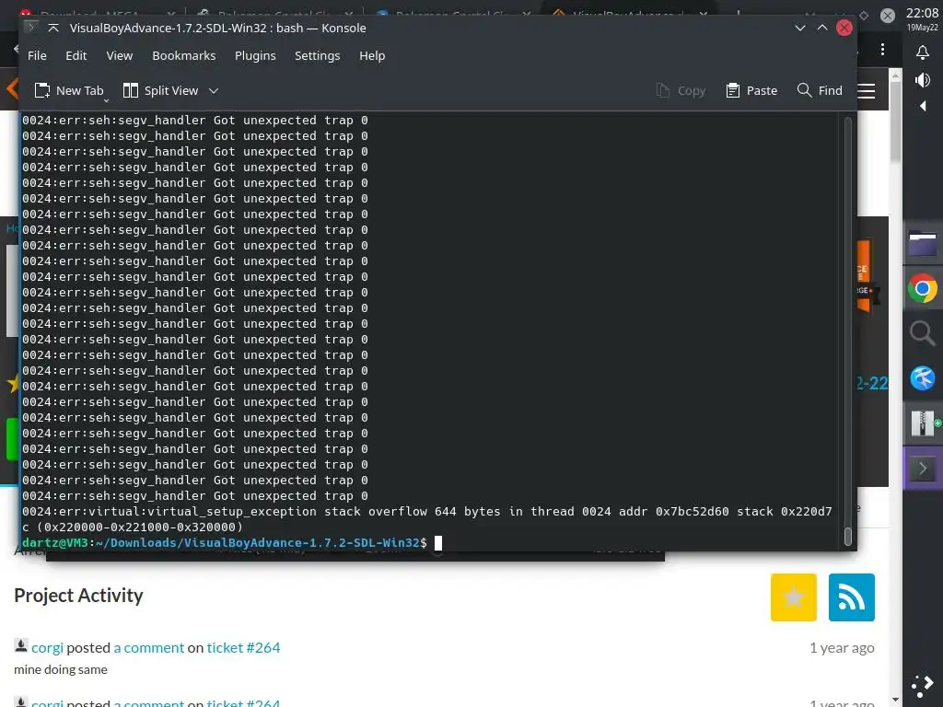Open the File menu in Konsole

click(x=37, y=55)
